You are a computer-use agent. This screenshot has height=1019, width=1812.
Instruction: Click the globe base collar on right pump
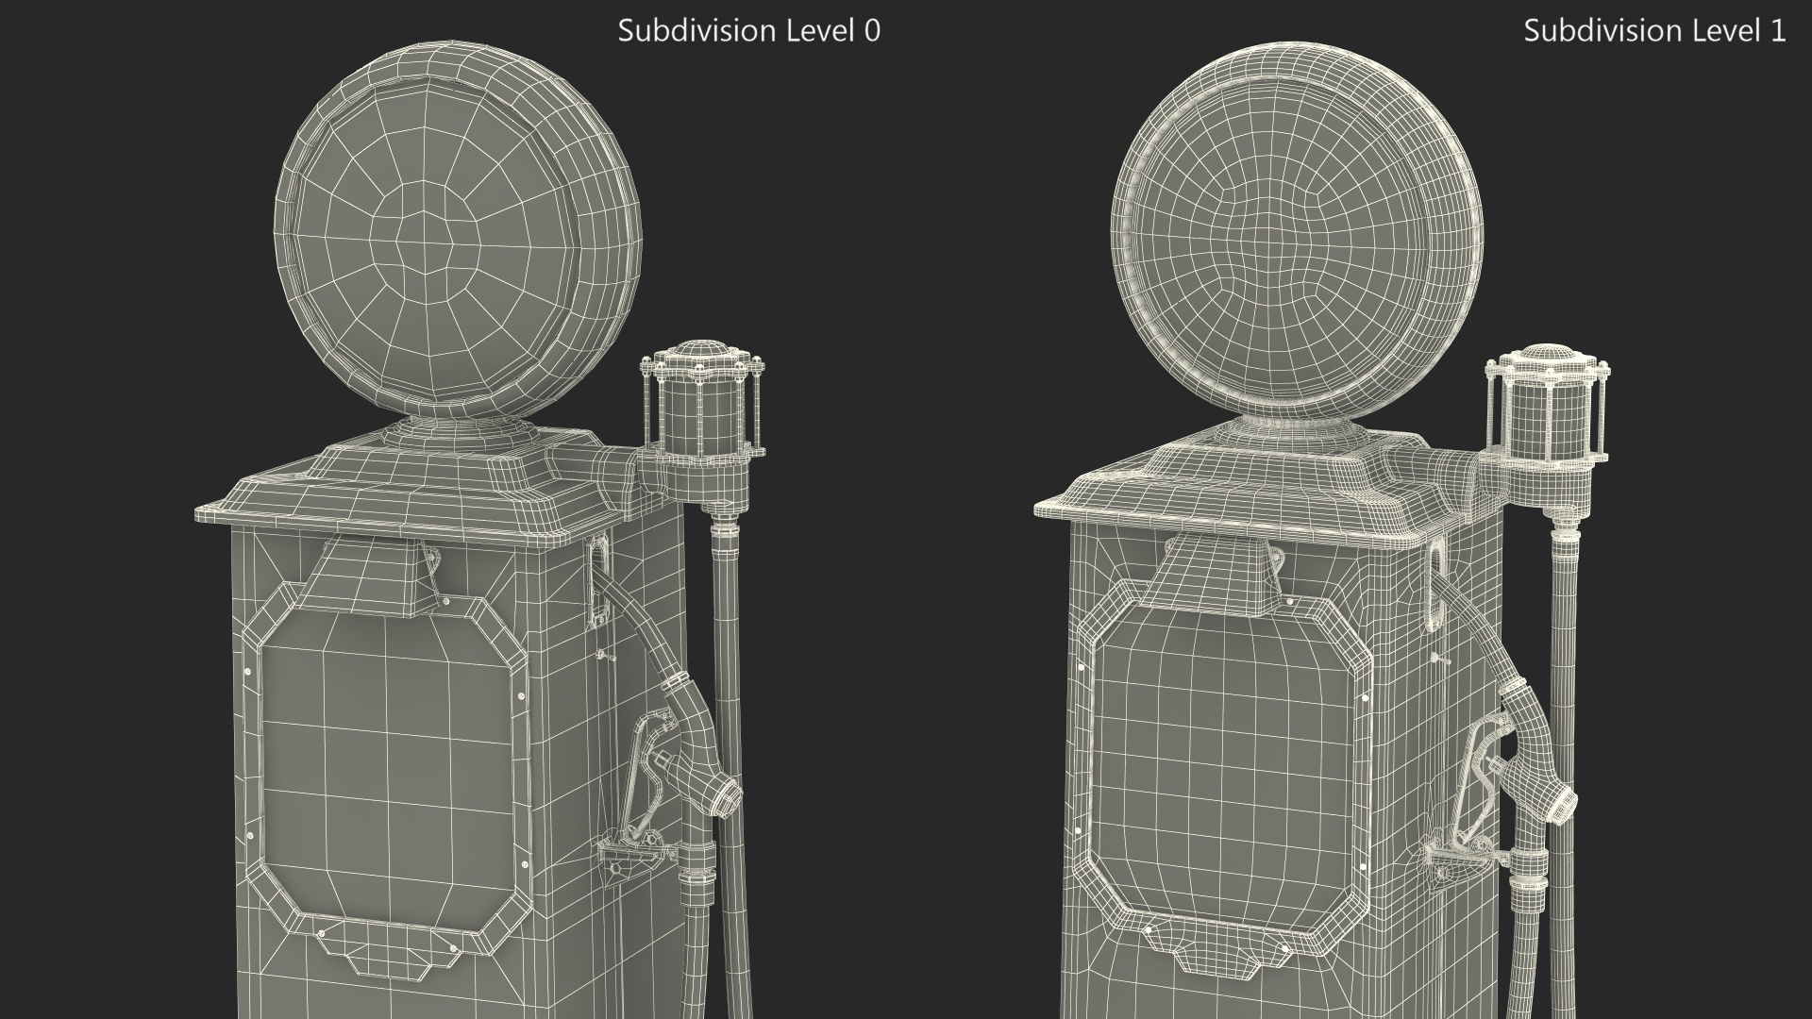[1290, 434]
